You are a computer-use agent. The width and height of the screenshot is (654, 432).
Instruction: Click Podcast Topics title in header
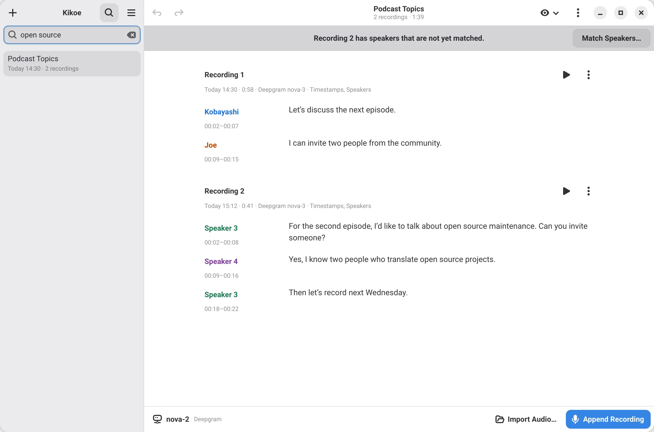click(x=398, y=9)
